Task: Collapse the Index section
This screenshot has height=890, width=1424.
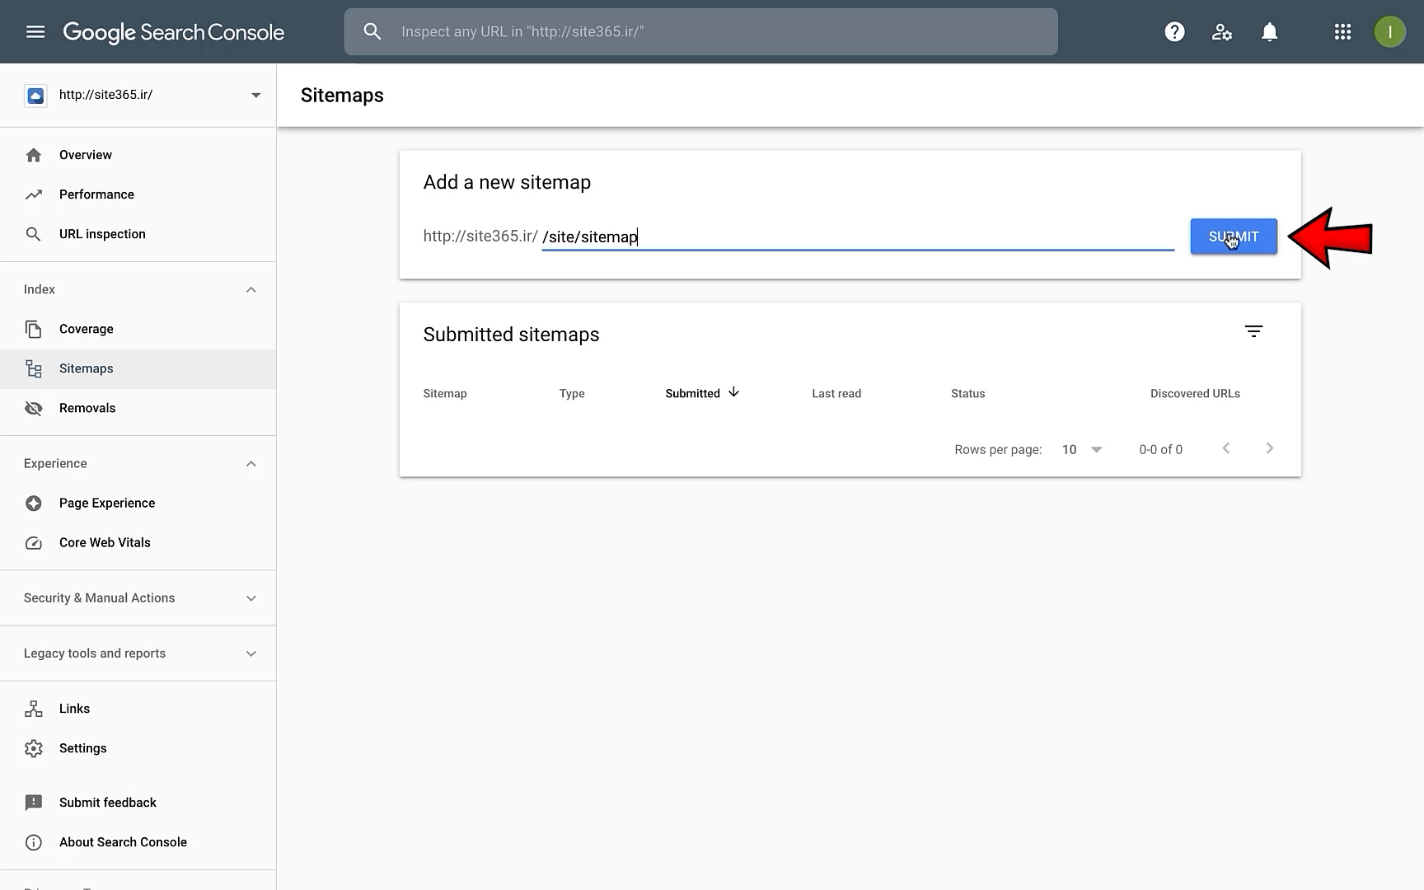Action: (251, 289)
